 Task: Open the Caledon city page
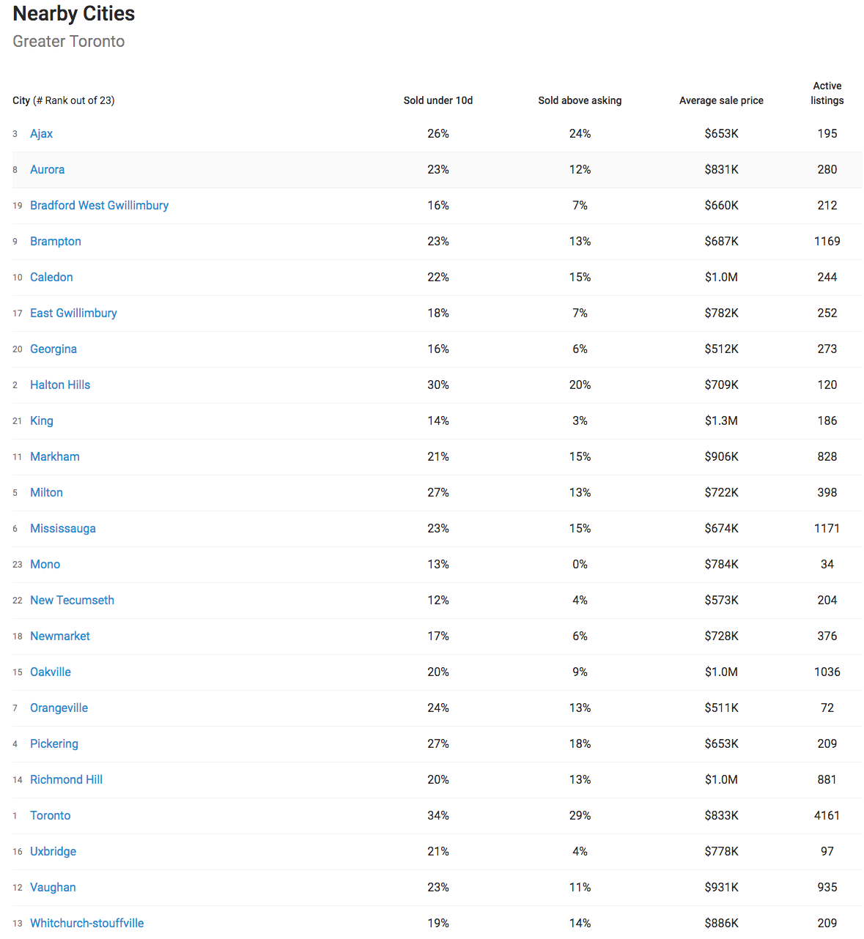point(51,277)
